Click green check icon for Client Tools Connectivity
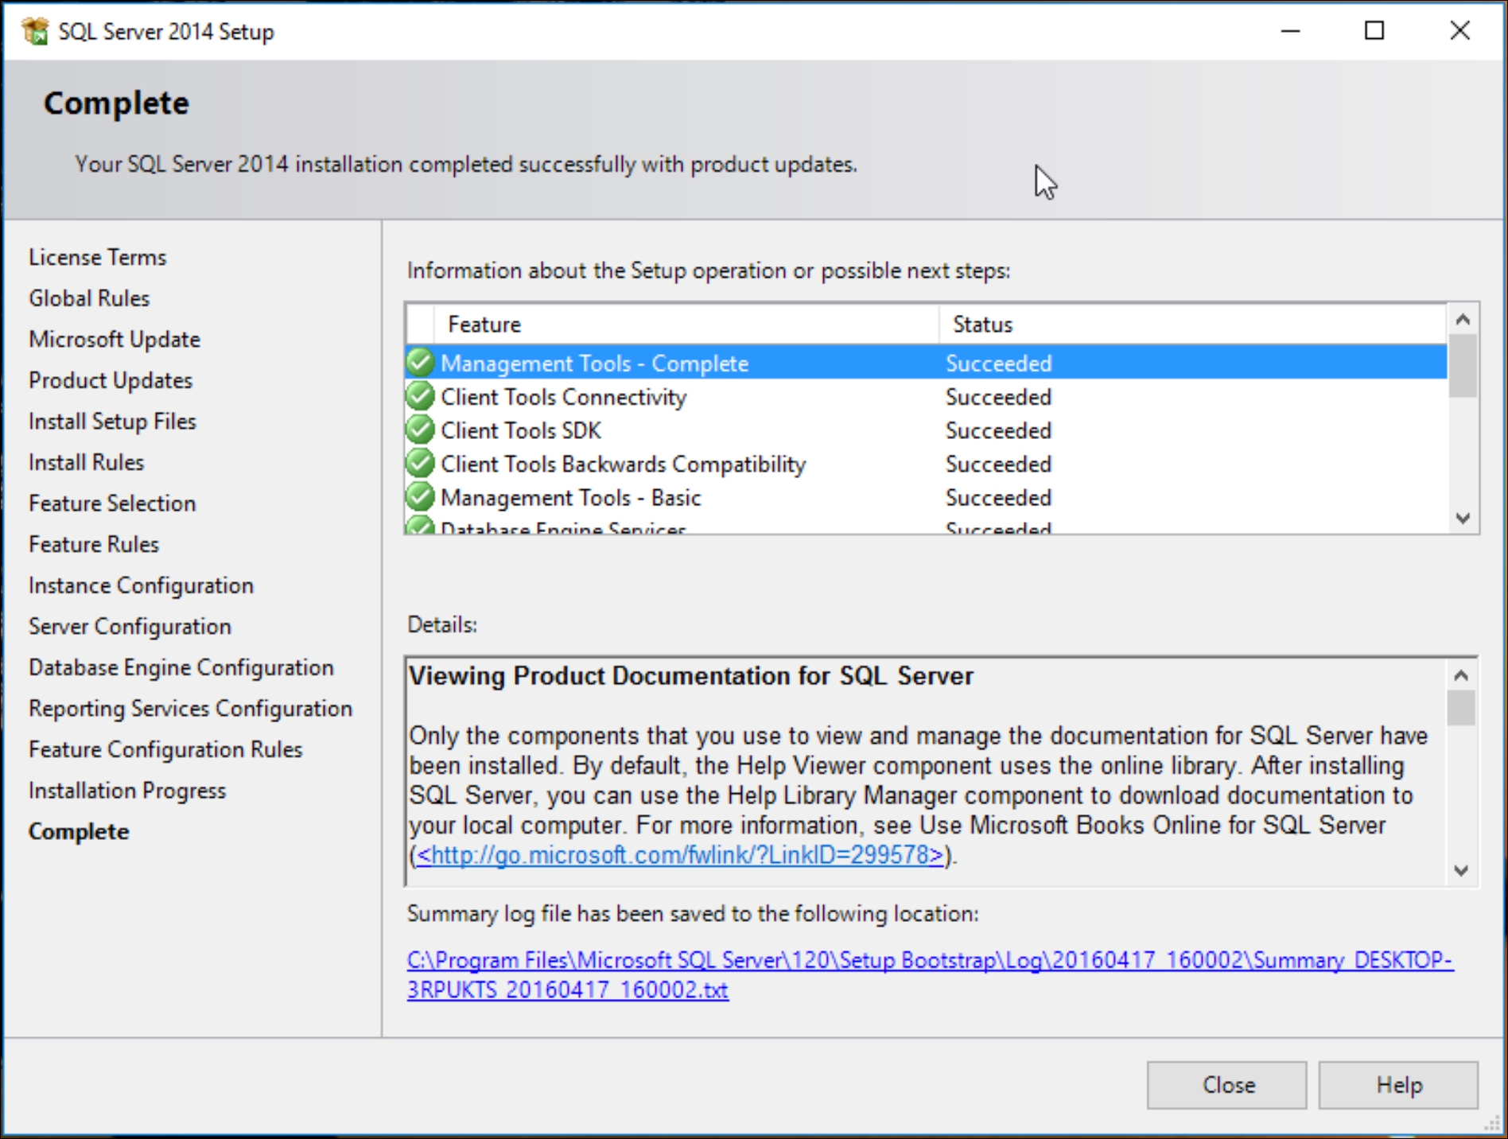1508x1139 pixels. point(420,396)
